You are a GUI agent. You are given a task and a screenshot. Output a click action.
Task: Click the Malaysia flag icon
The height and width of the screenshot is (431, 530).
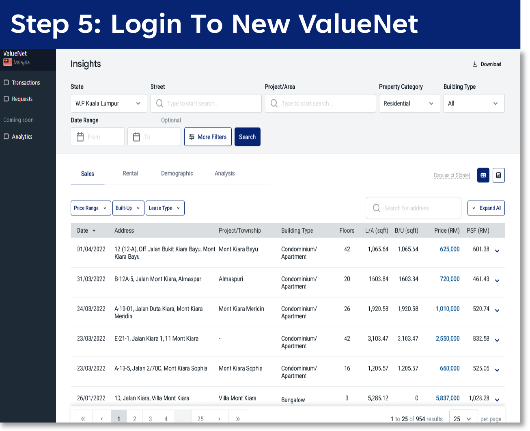[x=7, y=62]
